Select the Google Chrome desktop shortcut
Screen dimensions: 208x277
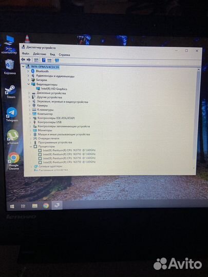[14, 161]
